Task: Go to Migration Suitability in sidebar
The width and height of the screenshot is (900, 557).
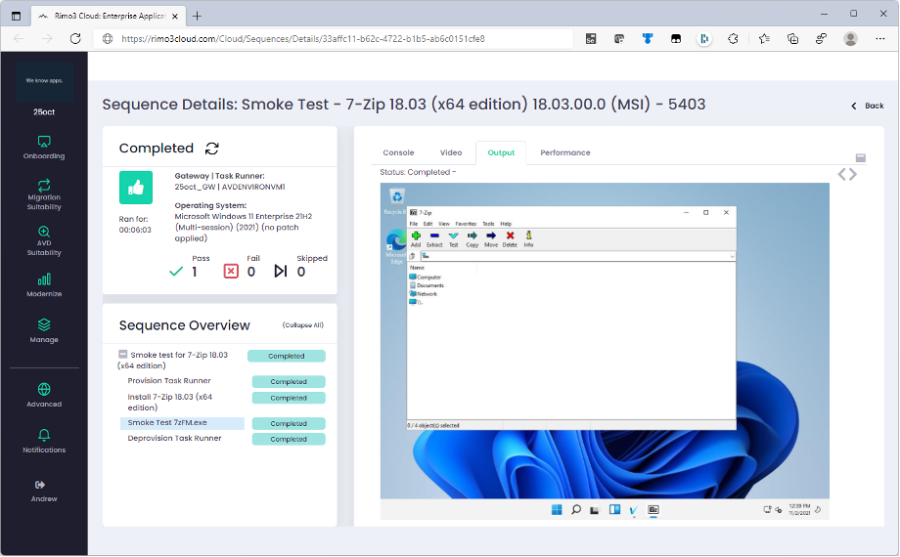Action: 44,186
